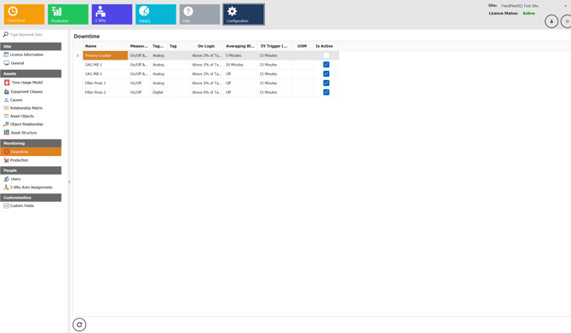The height and width of the screenshot is (333, 571).
Task: Select the Primary Crusher name cell
Action: tap(105, 55)
